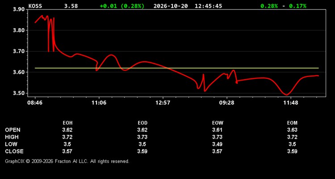Select the current price 3.58
The height and width of the screenshot is (179, 335).
[x=71, y=6]
